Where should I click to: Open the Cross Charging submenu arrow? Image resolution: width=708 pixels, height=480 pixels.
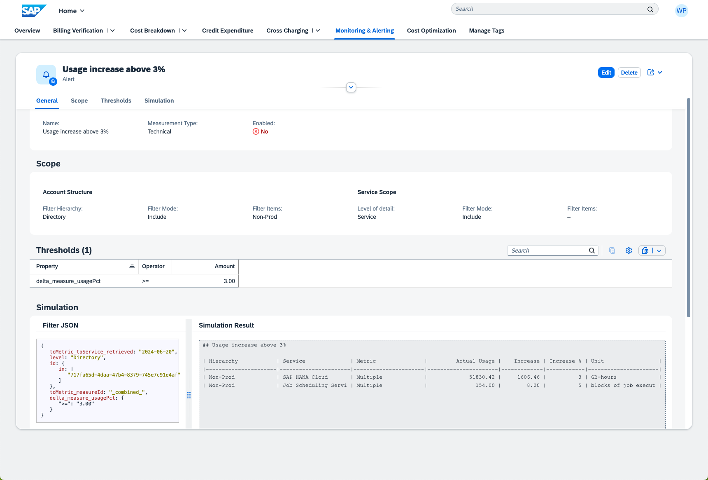(x=318, y=30)
